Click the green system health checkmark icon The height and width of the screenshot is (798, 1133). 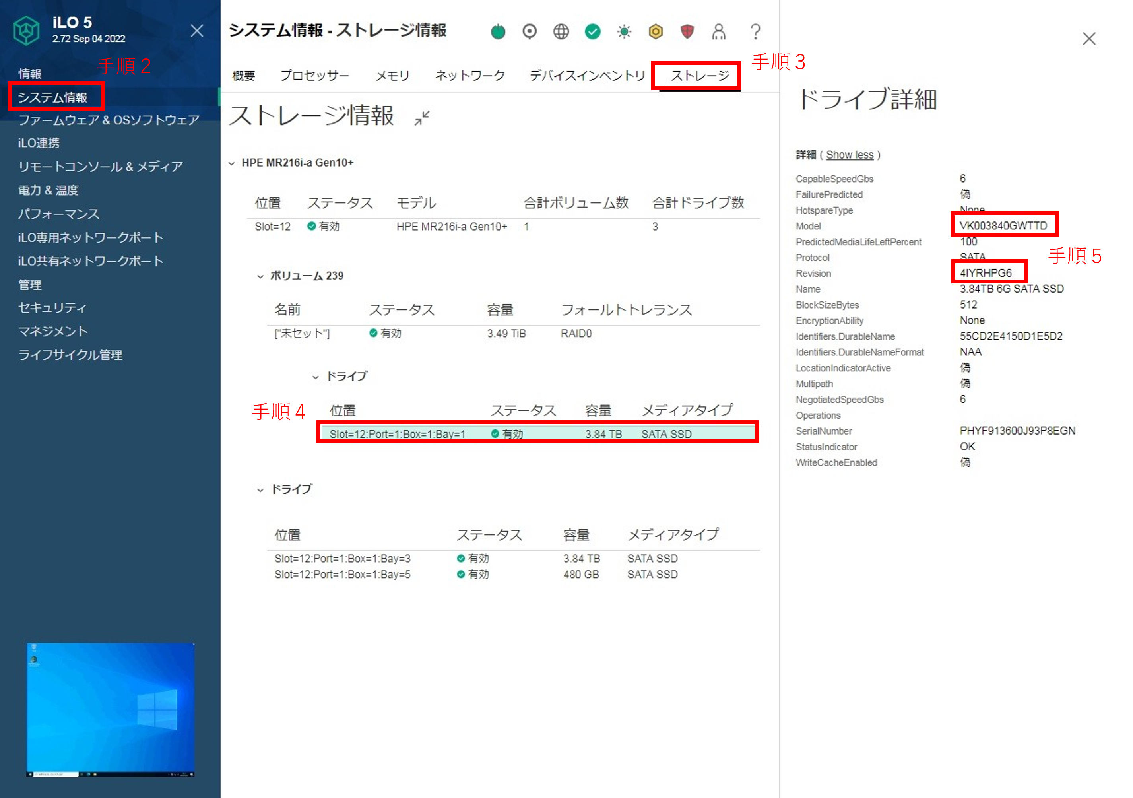click(x=593, y=31)
